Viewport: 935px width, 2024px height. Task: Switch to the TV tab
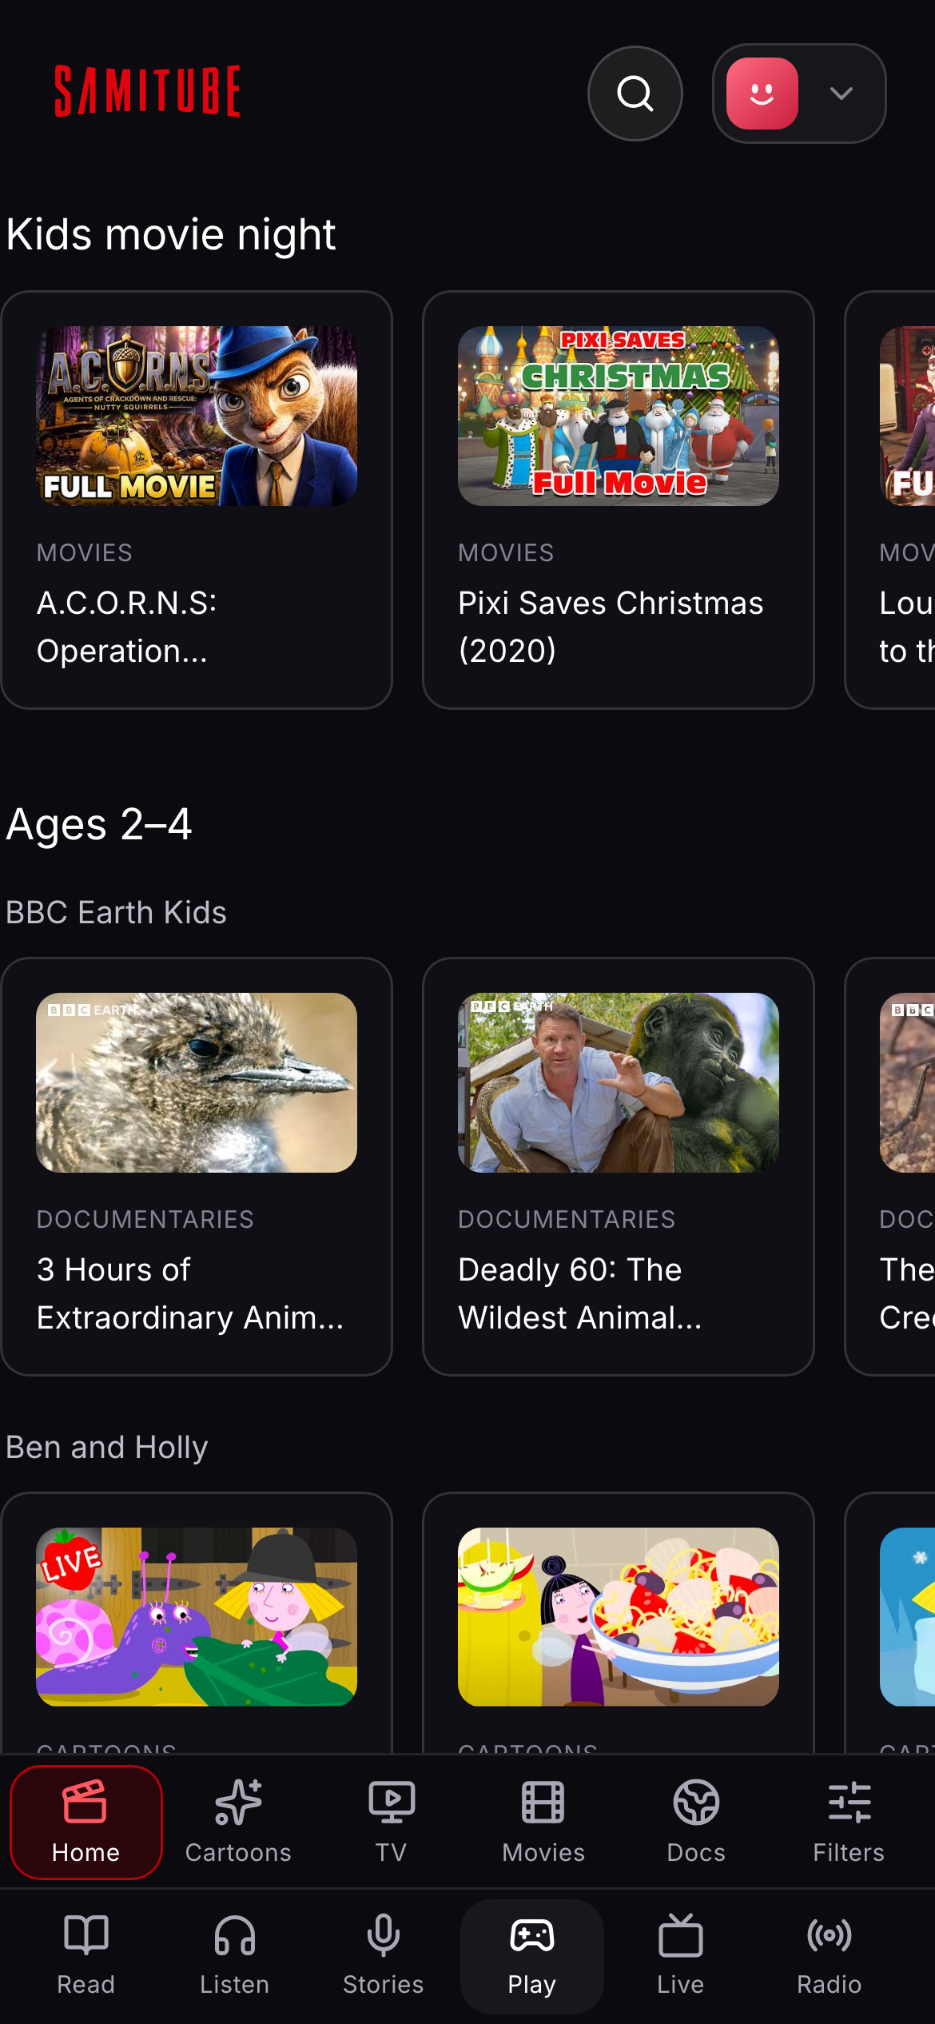391,1822
